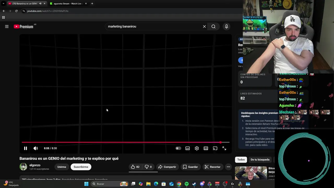View site information icon in address bar
The width and height of the screenshot is (334, 188).
(x=24, y=11)
